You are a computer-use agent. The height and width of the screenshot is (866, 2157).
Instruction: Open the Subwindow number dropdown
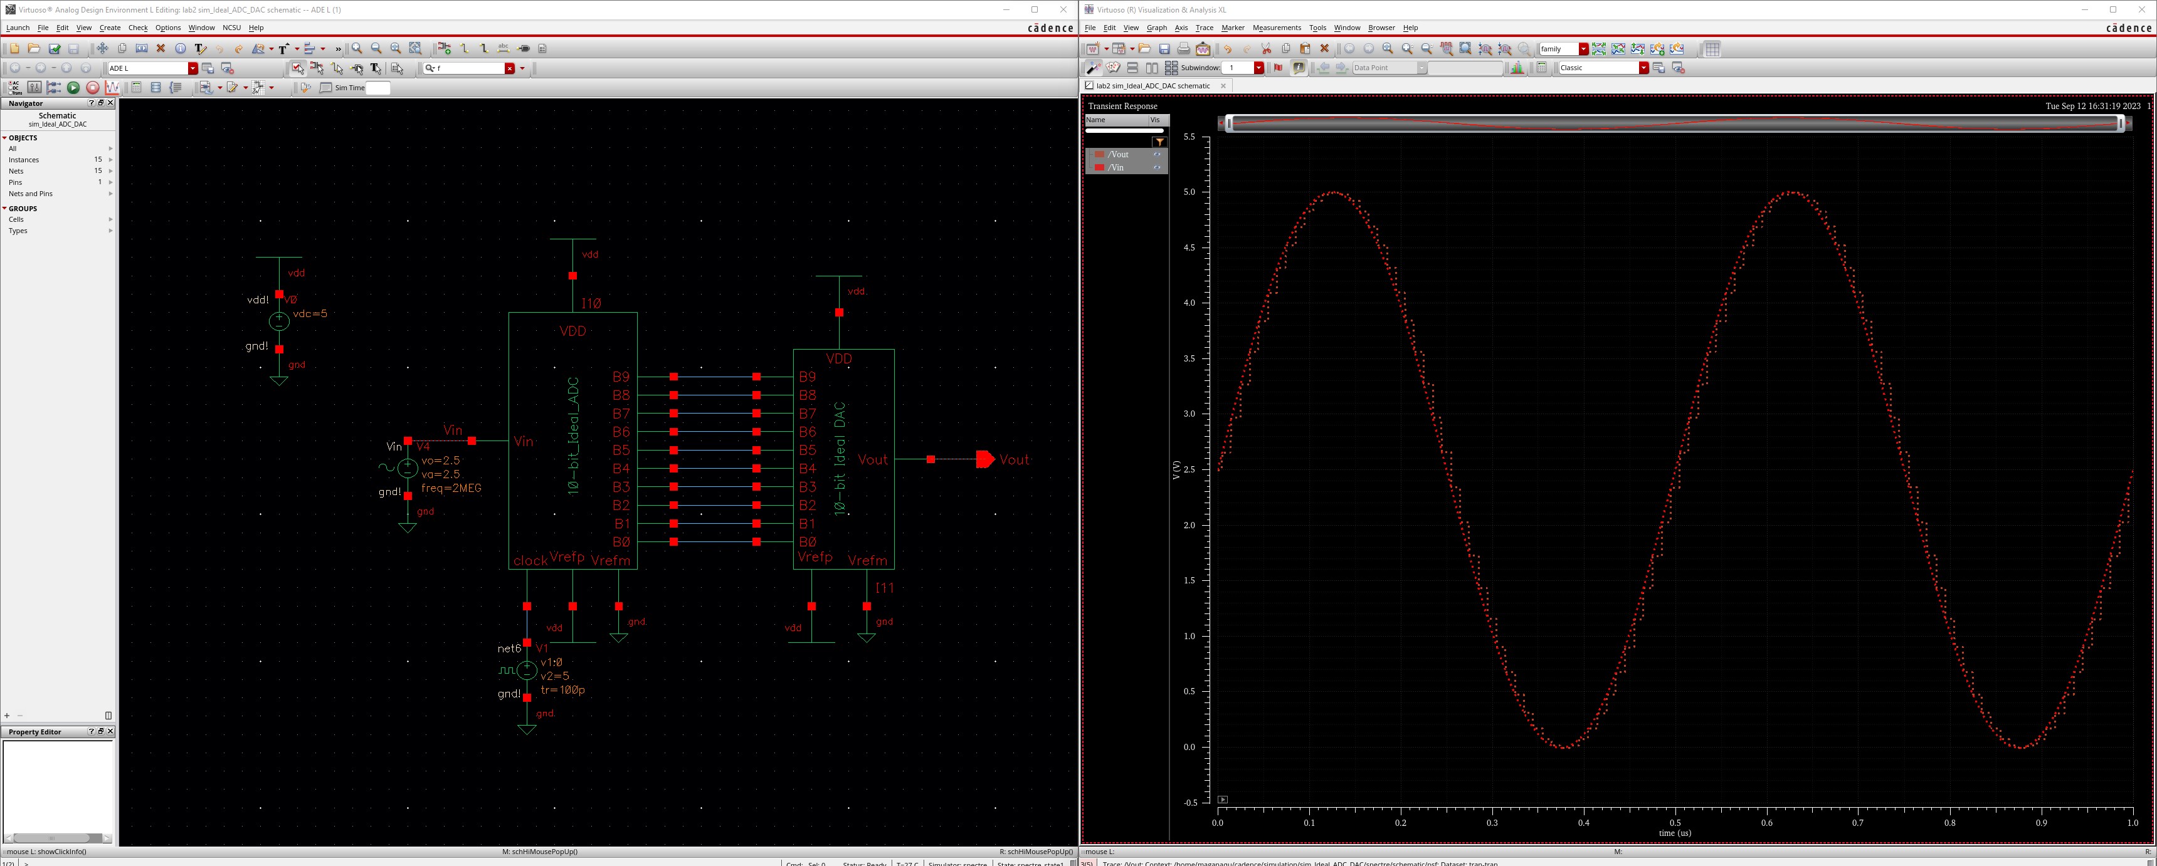pyautogui.click(x=1258, y=68)
